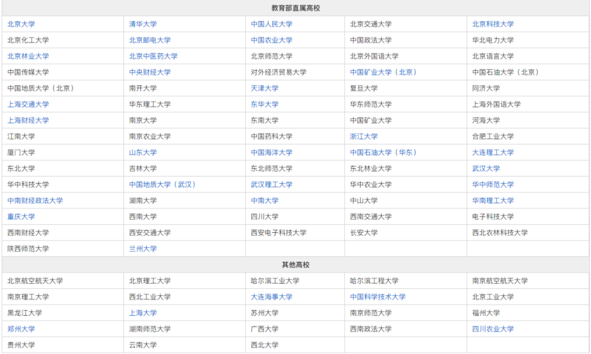Click the 华东师范大学 cell

405,104
